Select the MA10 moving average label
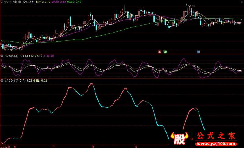 [43, 2]
